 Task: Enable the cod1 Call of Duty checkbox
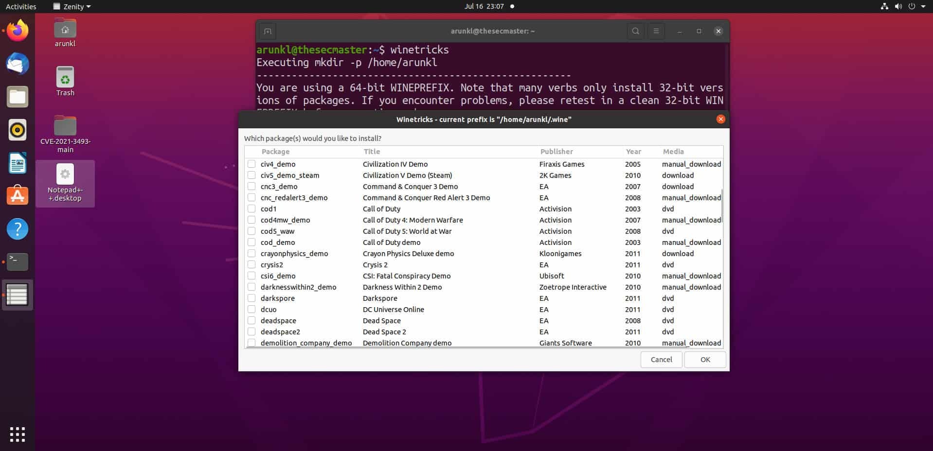pos(251,208)
